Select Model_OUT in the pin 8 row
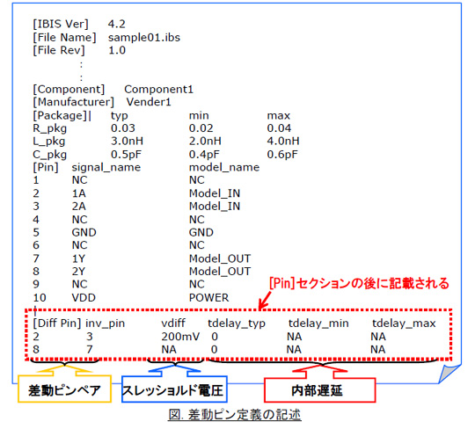This screenshot has height=429, width=475. [x=220, y=272]
